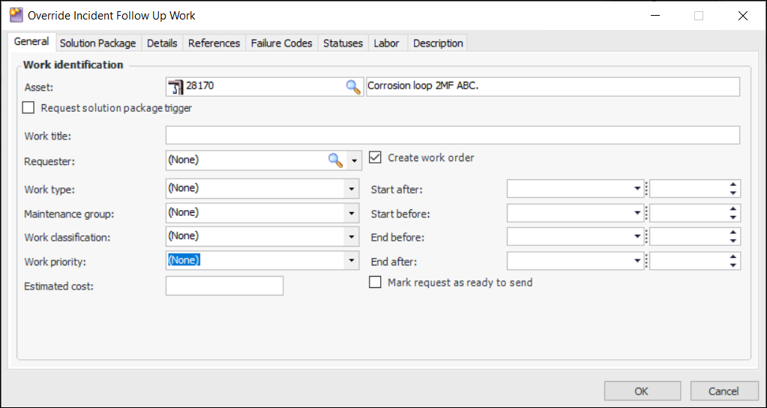Screen dimensions: 767x408
Task: Decrease the End after time spinner
Action: 733,265
